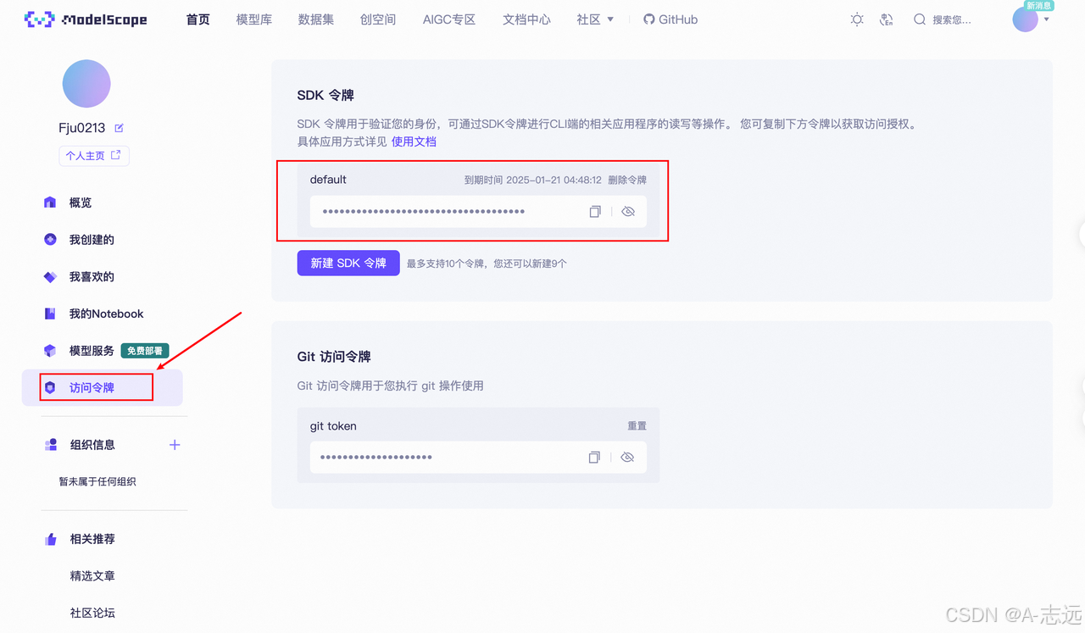The image size is (1085, 633).
Task: Open 社区论坛 under 相关推荐
Action: click(x=92, y=613)
